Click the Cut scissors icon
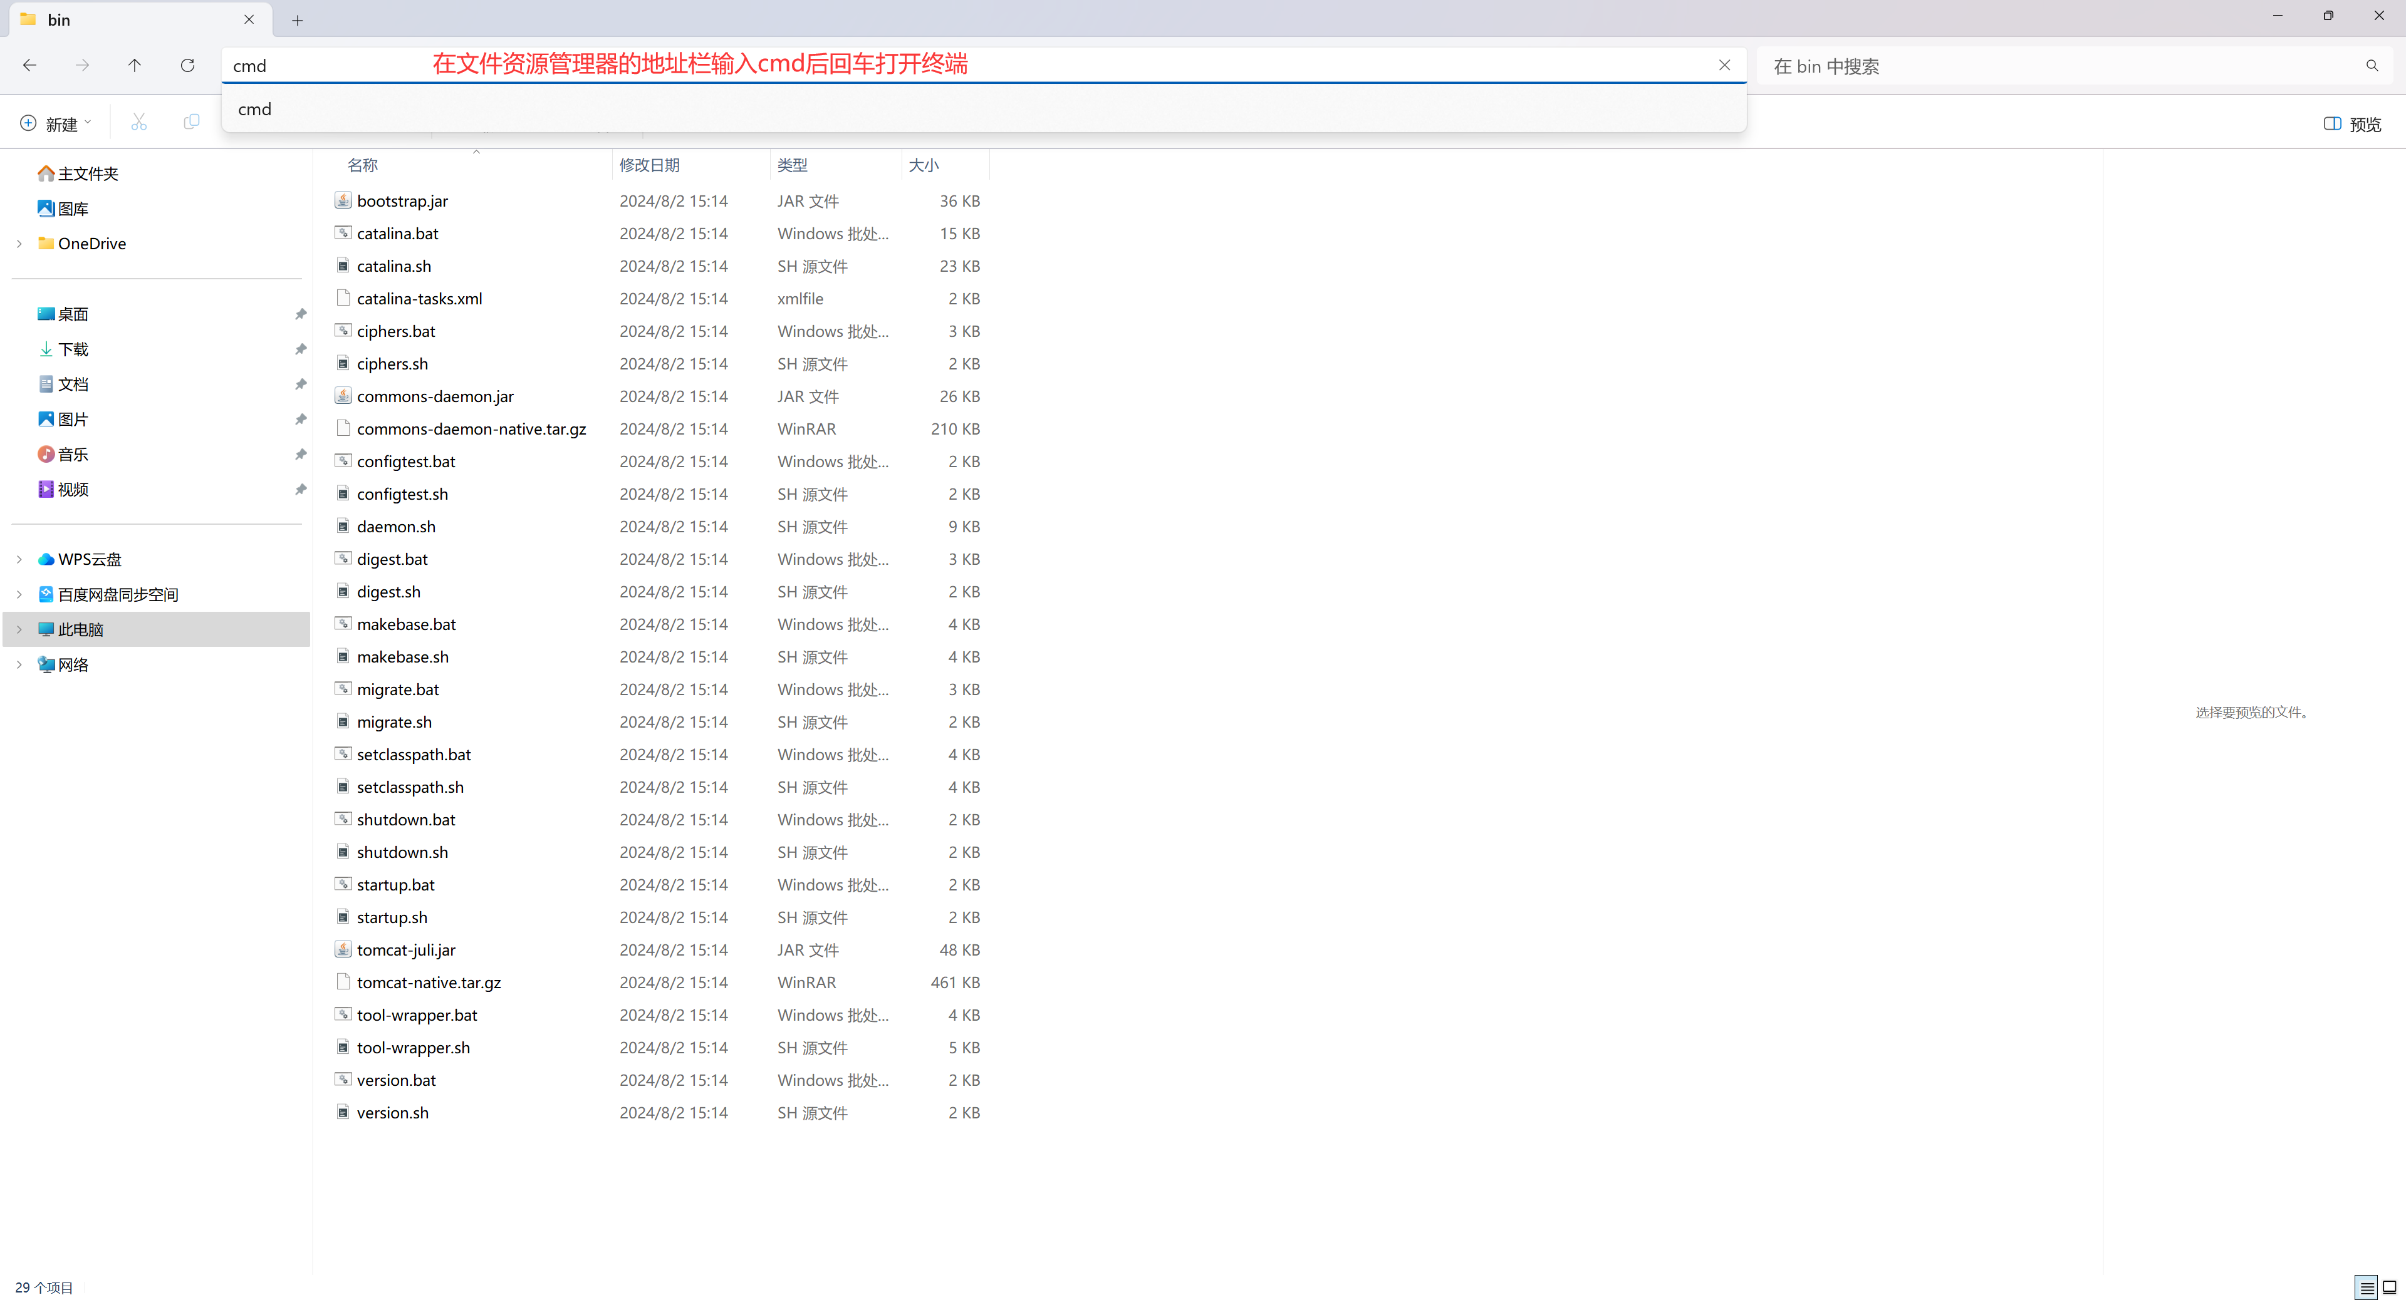The width and height of the screenshot is (2406, 1300). [139, 122]
